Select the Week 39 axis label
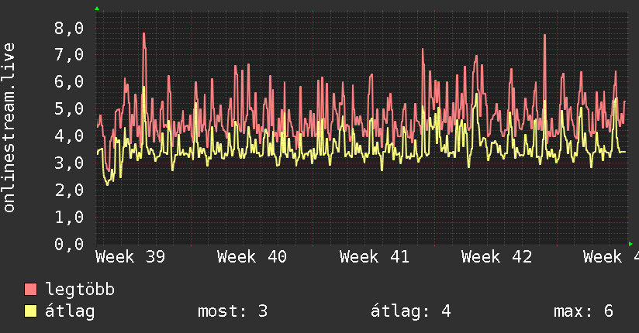Image resolution: width=639 pixels, height=333 pixels. [130, 257]
